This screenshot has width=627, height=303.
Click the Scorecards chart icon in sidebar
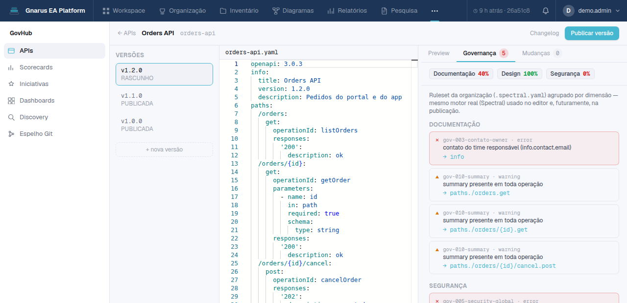11,67
